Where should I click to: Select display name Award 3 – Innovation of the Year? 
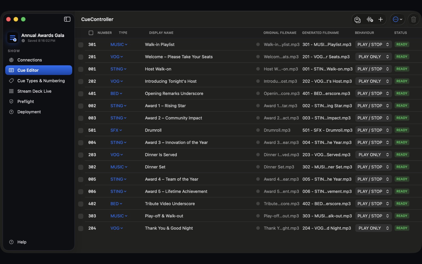176,143
